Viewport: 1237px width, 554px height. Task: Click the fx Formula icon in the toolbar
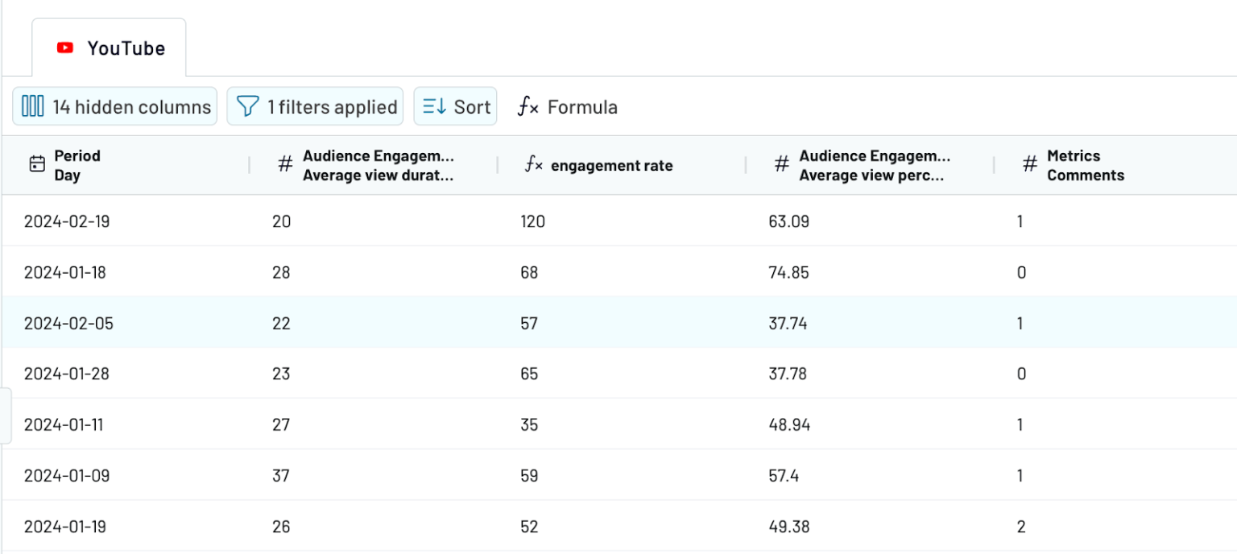point(529,106)
